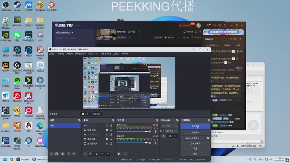Open desktop audio three-dot options menu

point(155,143)
